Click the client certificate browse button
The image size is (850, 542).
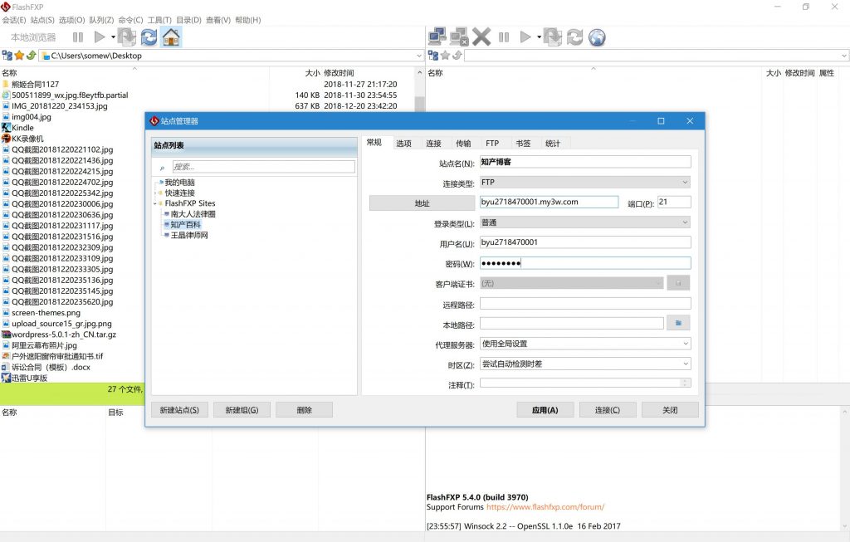[x=678, y=283]
